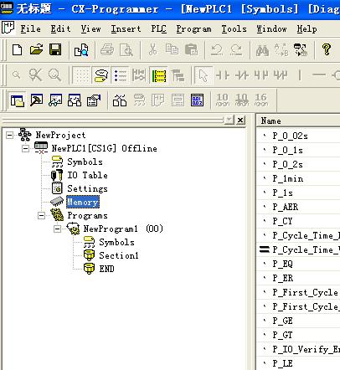The image size is (340, 370).
Task: Collapse the NewPLC1[CS1G] Offline node
Action: point(25,149)
